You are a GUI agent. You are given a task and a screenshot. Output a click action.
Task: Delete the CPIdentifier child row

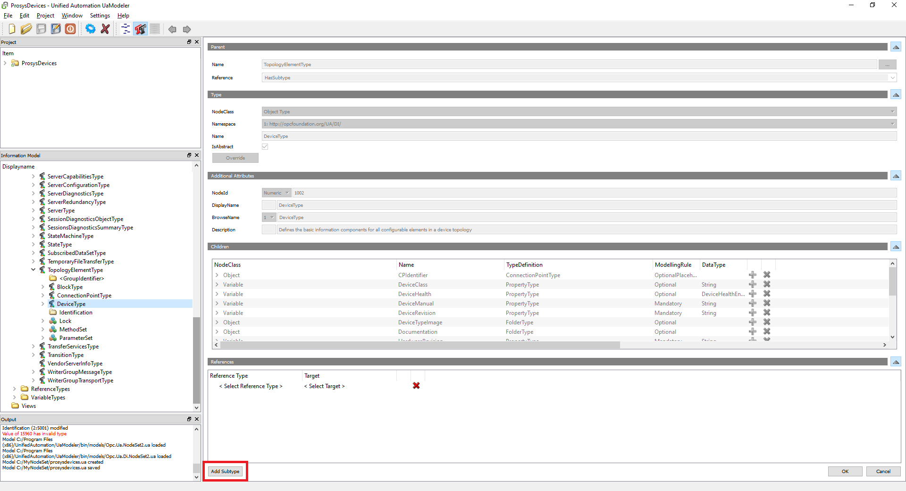coord(767,275)
